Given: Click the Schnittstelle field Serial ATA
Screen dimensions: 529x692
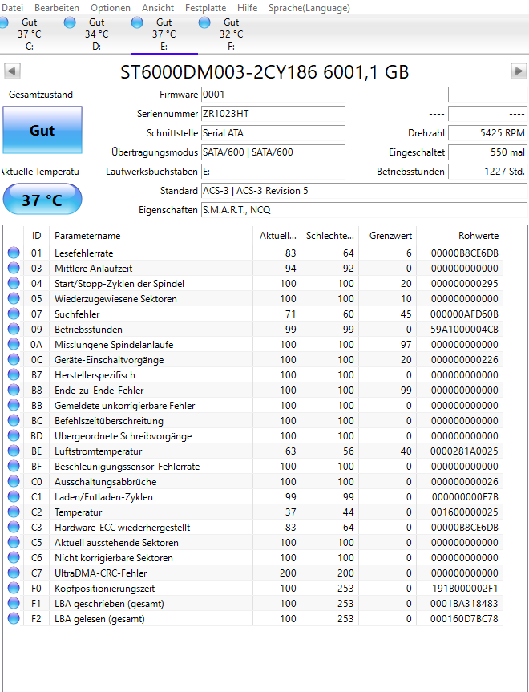Looking at the screenshot, I should [x=273, y=133].
